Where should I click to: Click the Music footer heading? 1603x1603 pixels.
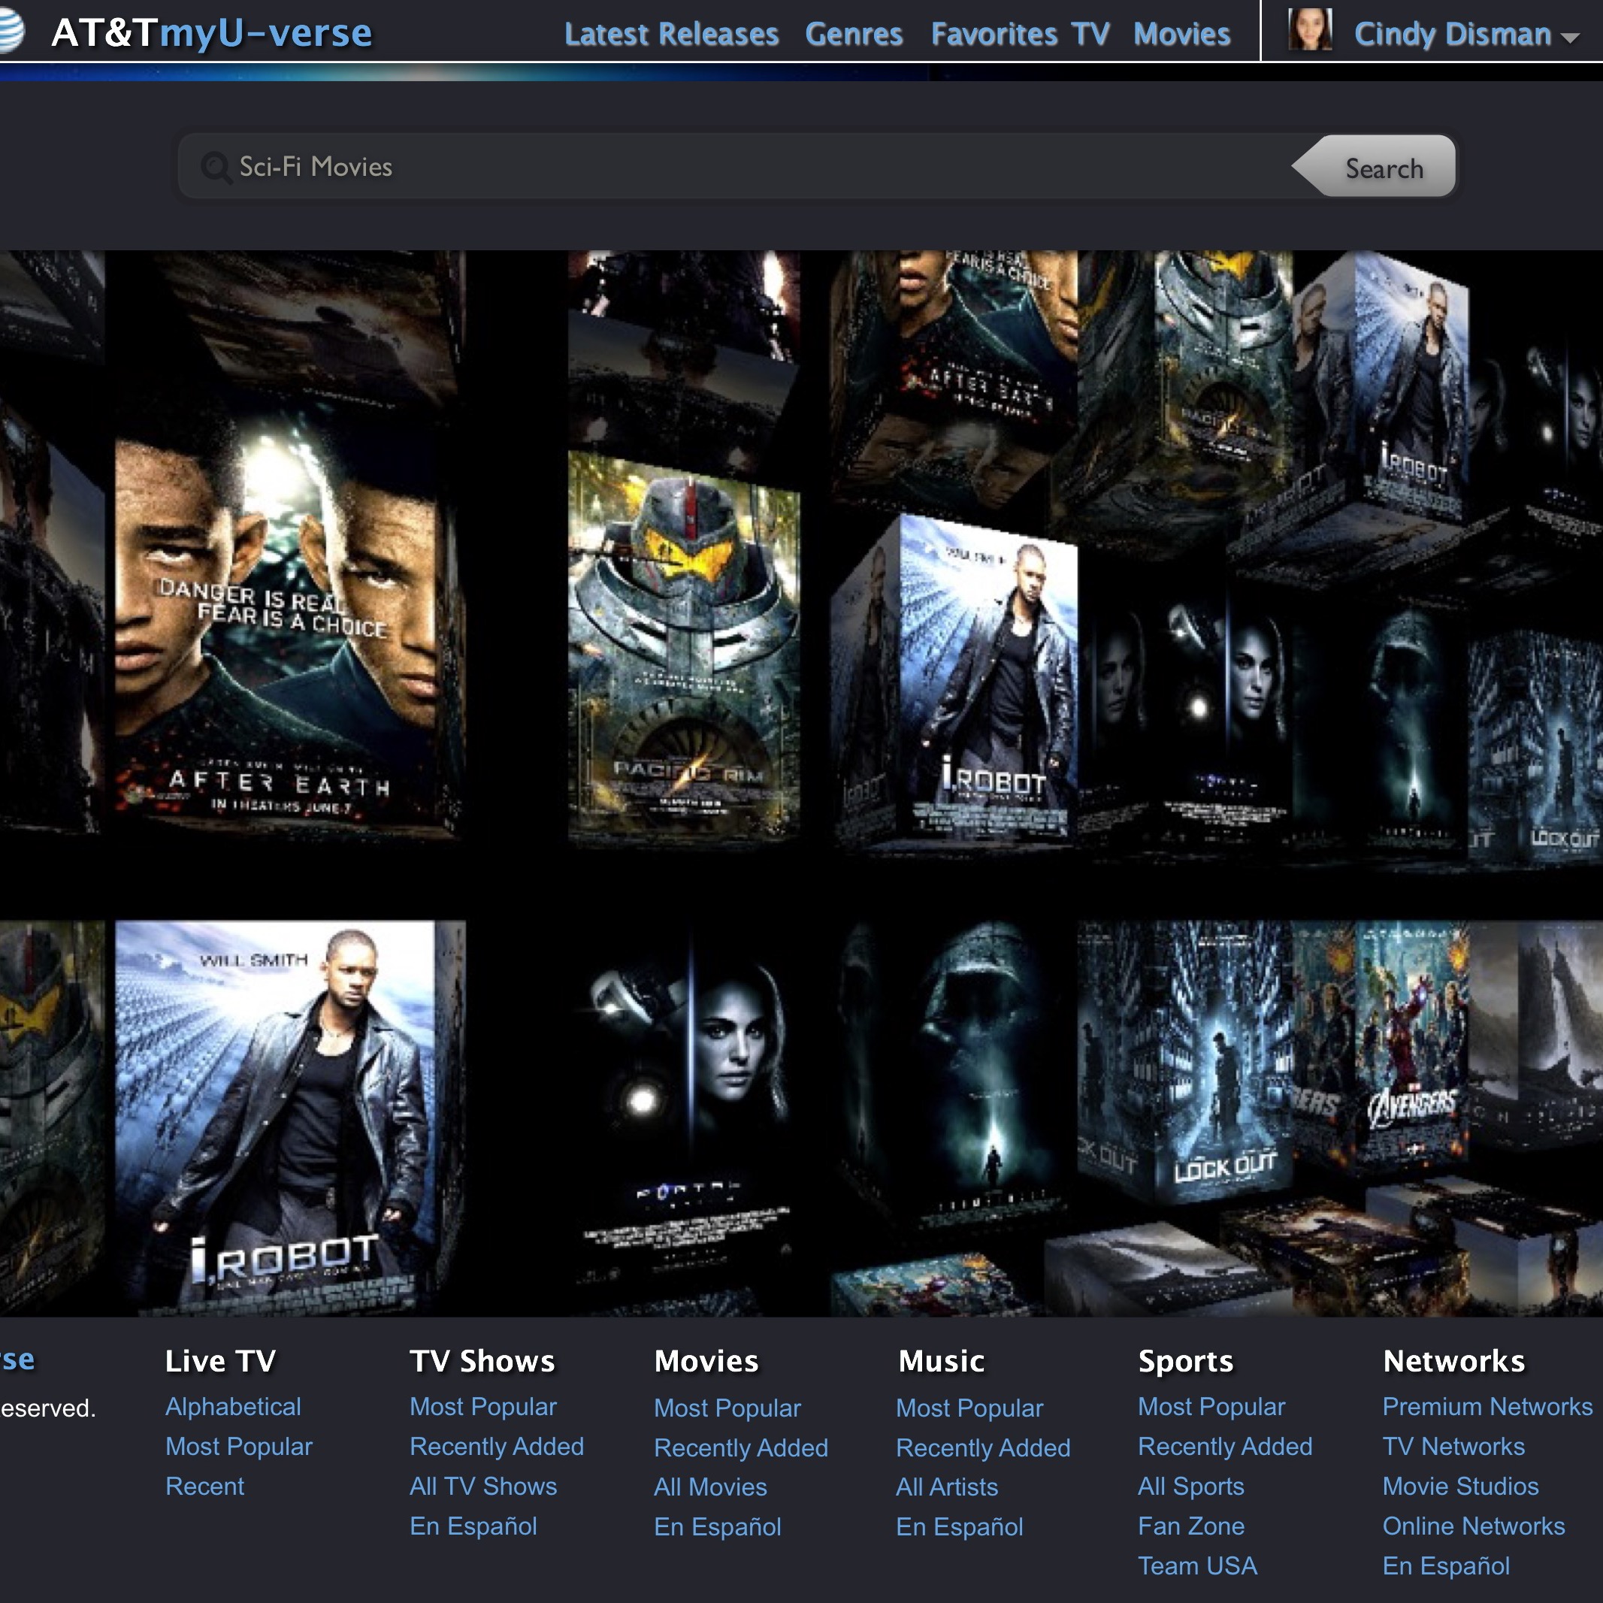pyautogui.click(x=942, y=1361)
